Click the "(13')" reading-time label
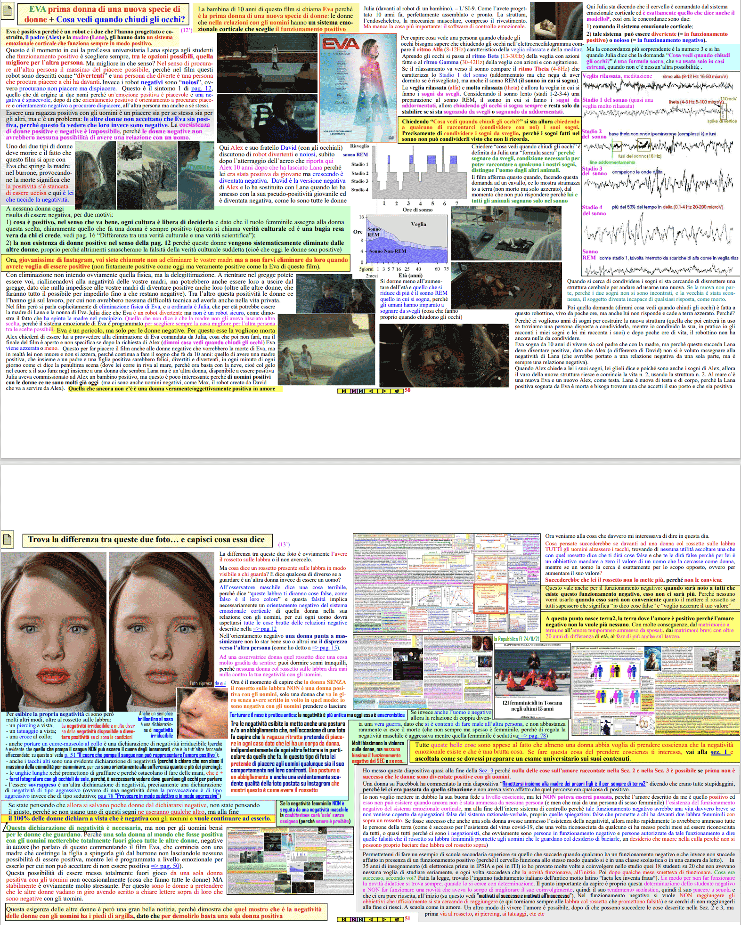Image resolution: width=741 pixels, height=925 pixels. (285, 544)
